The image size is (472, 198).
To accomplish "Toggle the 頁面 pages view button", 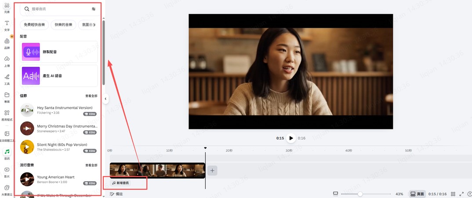I will tap(418, 194).
